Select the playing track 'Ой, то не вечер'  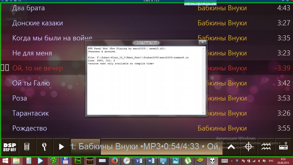(37, 68)
